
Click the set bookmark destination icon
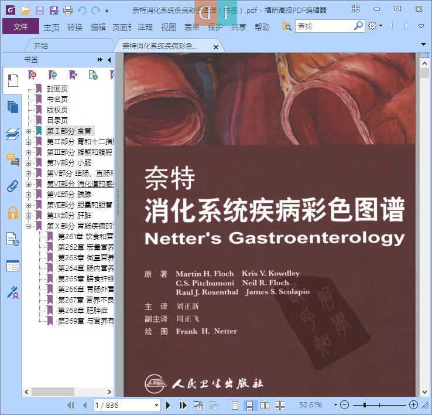(x=73, y=75)
